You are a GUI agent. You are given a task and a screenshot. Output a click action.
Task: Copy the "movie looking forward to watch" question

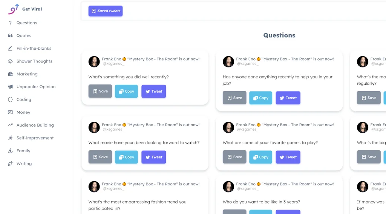pos(126,157)
